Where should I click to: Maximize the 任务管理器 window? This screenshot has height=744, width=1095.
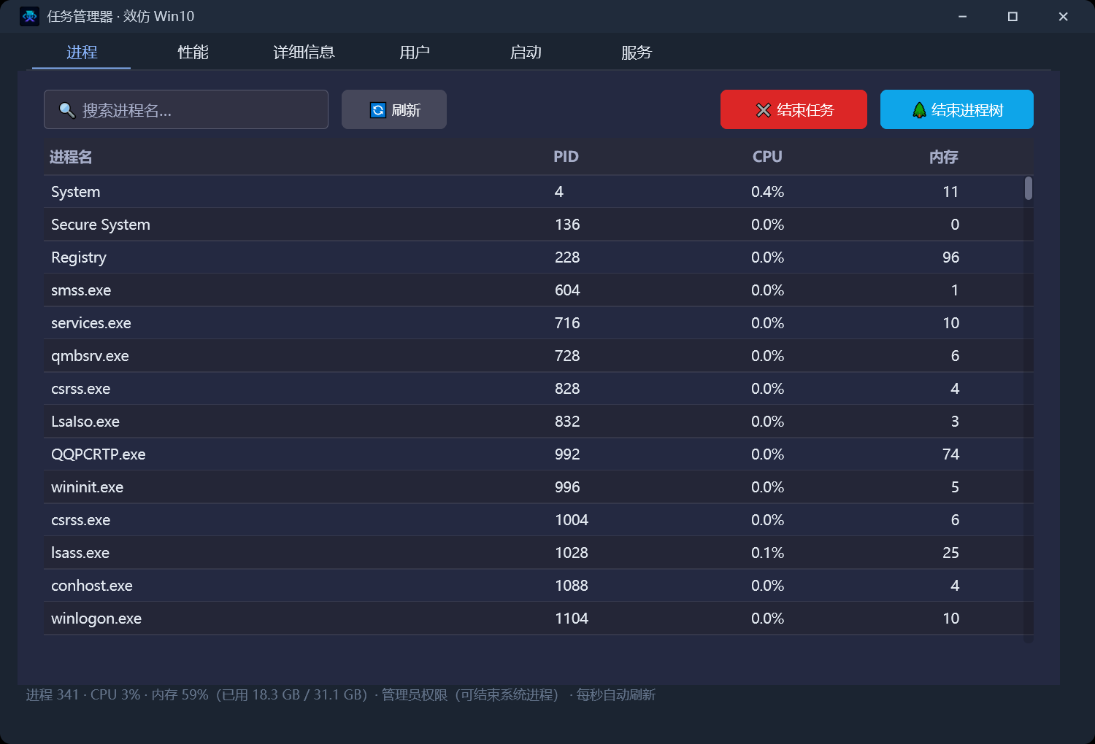pos(1013,16)
